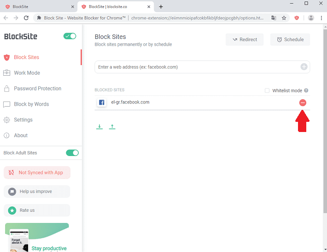Click the Stay productive promo banner
The image size is (327, 252).
click(37, 237)
